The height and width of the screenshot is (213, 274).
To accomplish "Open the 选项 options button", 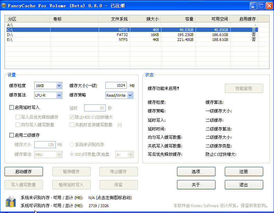I will click(196, 171).
